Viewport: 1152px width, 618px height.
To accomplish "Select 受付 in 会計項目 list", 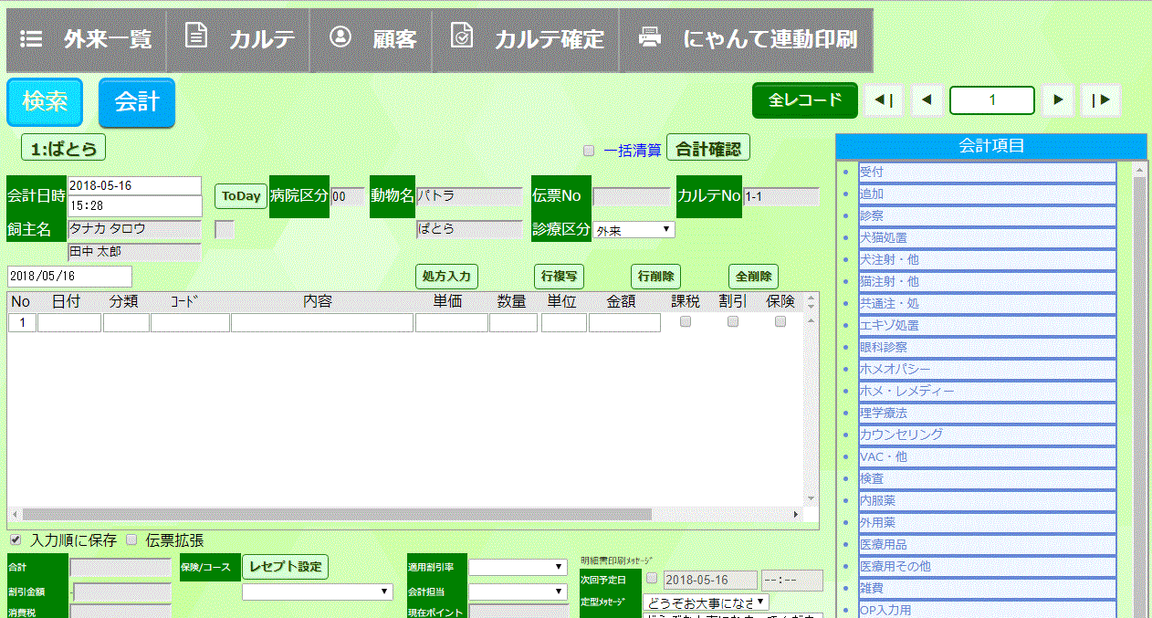I will pyautogui.click(x=988, y=172).
